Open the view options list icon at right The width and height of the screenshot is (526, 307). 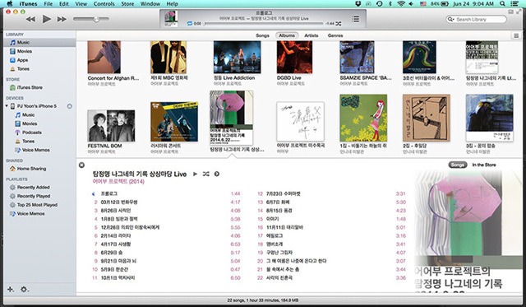(x=516, y=35)
